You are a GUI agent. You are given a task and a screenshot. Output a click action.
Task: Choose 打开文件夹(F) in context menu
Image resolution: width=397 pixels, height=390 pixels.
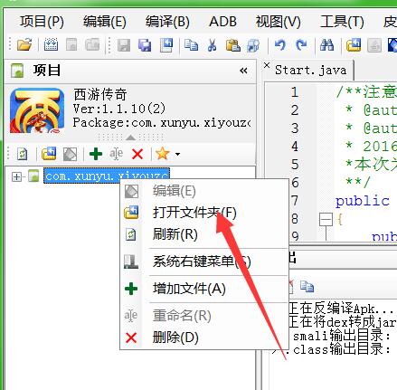click(x=194, y=213)
